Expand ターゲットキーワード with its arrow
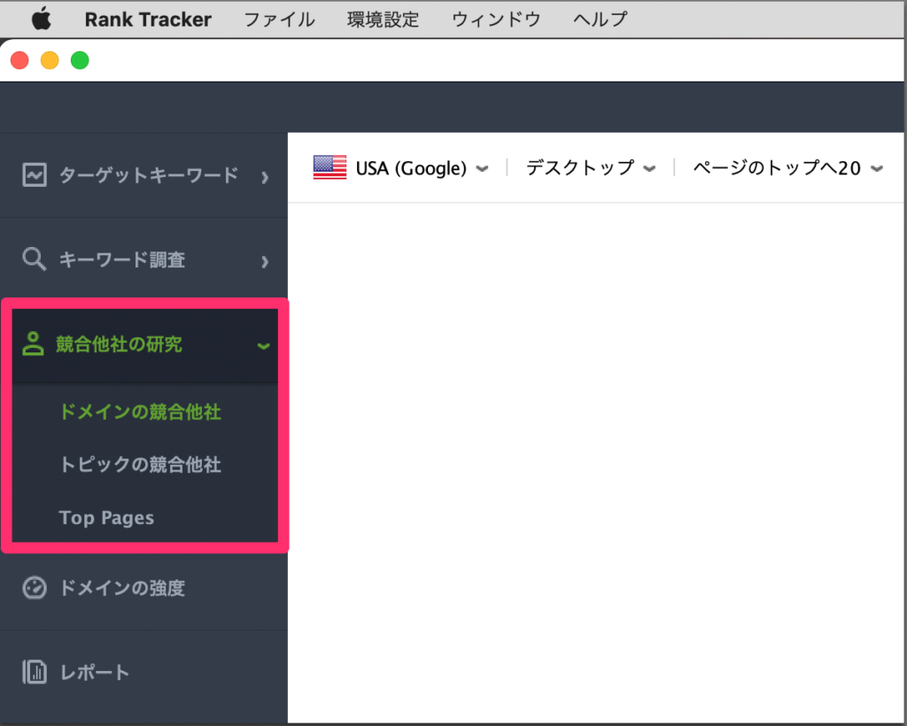Viewport: 907px width, 726px height. click(x=265, y=177)
